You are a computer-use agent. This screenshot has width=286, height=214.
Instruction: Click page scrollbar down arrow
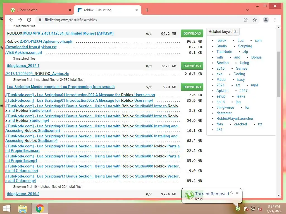click(x=278, y=195)
